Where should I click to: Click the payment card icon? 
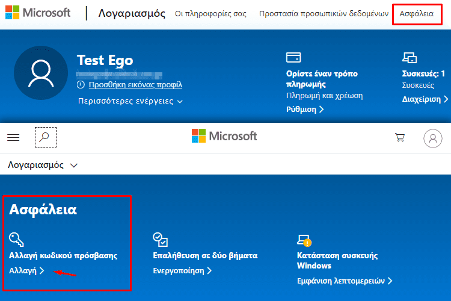click(x=293, y=57)
